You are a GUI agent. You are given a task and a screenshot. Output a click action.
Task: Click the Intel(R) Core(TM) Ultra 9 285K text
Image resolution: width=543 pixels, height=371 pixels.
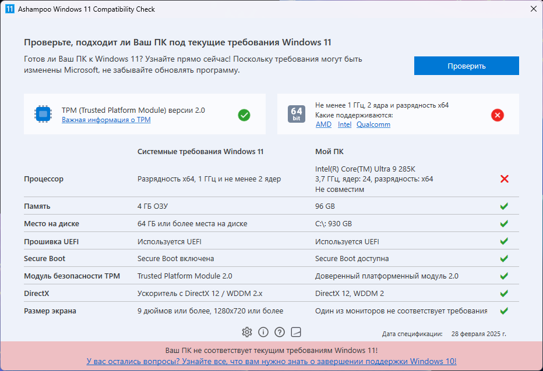tap(365, 169)
